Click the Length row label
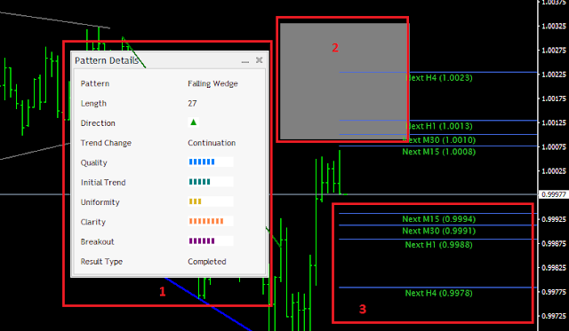Viewport: 569px width, 331px height. (93, 104)
